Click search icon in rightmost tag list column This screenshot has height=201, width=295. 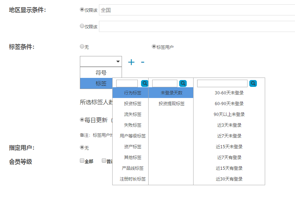(253, 83)
